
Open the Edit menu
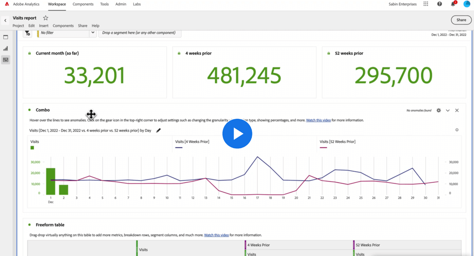pos(31,26)
